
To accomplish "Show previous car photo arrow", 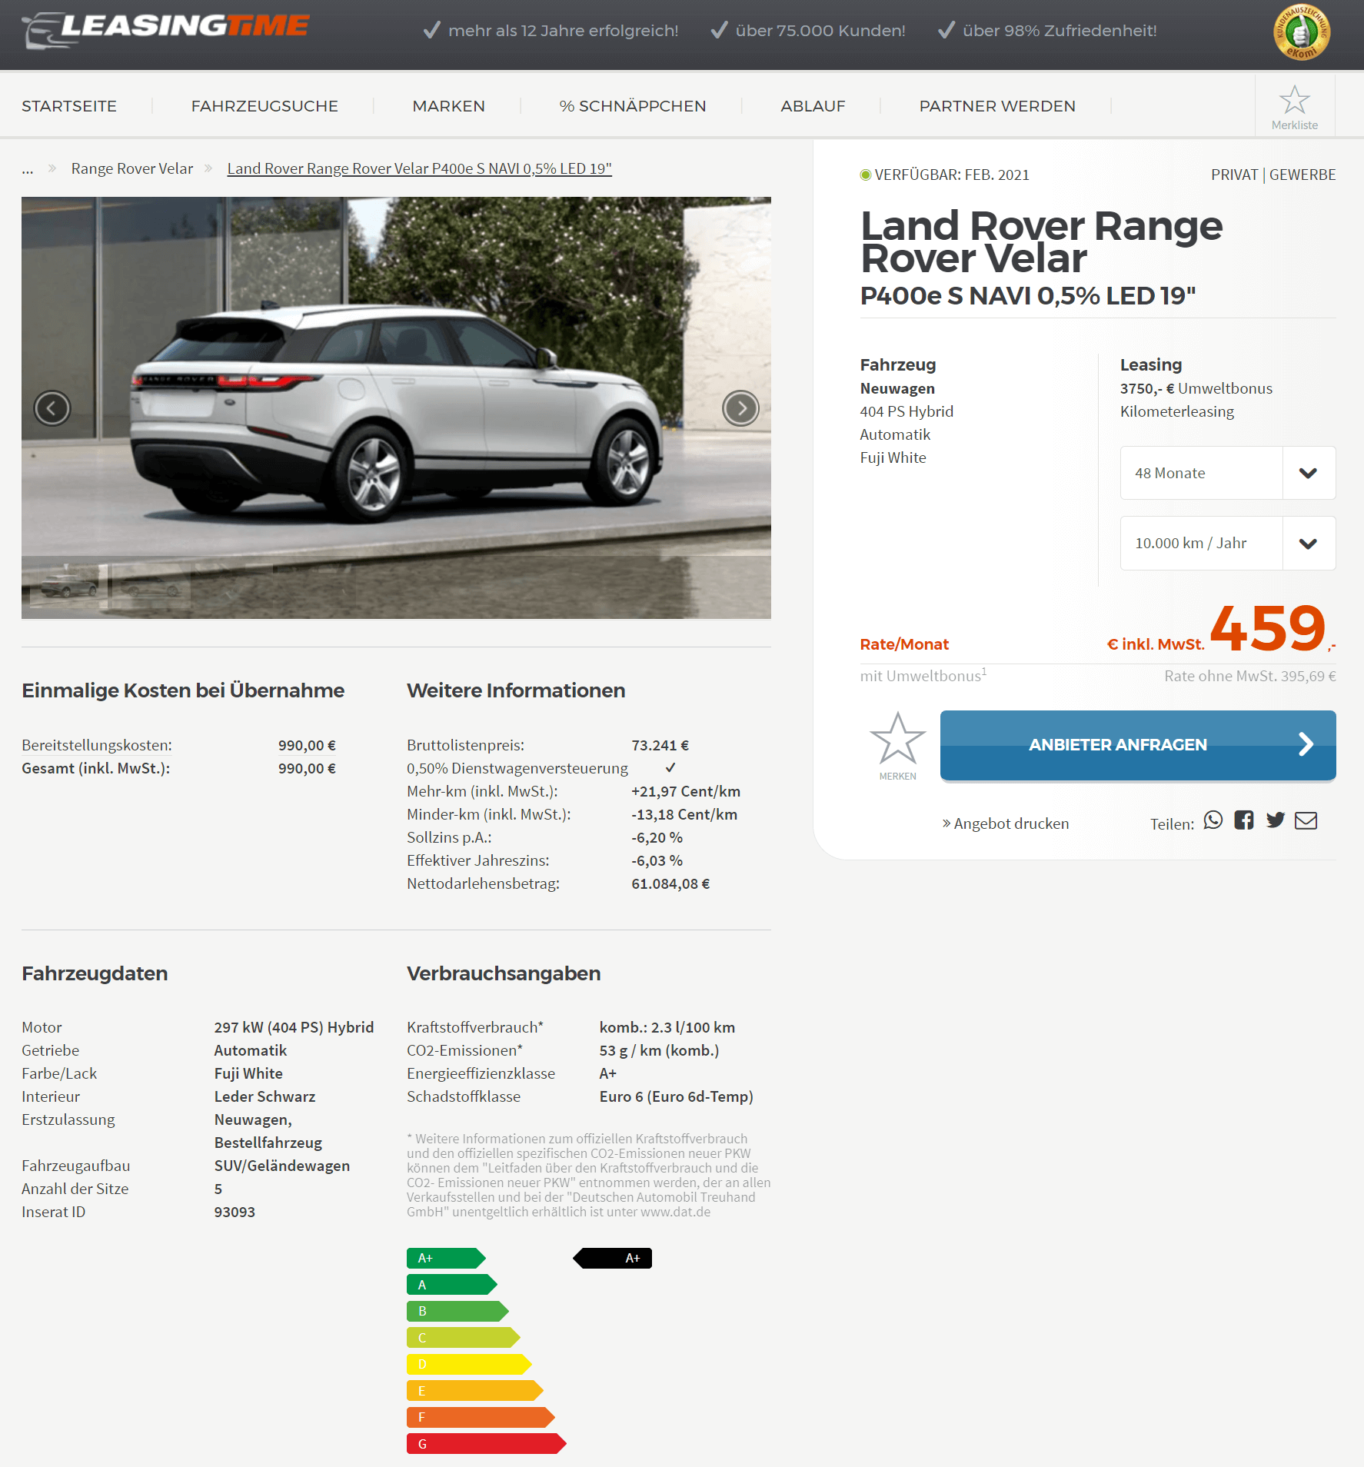I will [52, 407].
